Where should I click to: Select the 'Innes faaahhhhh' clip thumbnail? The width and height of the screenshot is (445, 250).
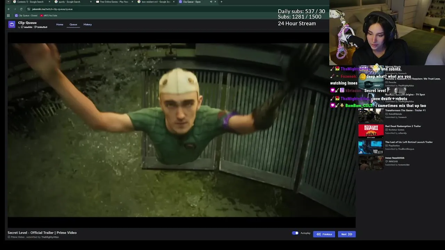click(x=371, y=163)
